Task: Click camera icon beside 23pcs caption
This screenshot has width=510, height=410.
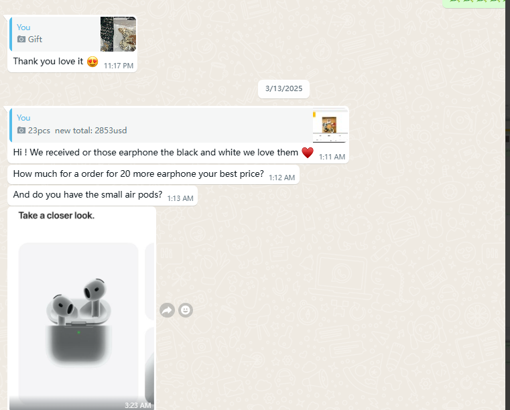Action: (x=21, y=131)
